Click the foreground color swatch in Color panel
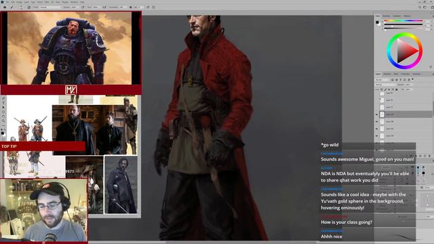 (x=377, y=22)
